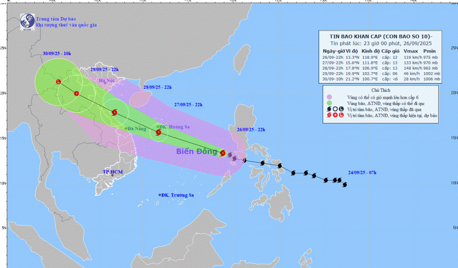Click the '118.9°E' longitude cell
The width and height of the screenshot is (458, 268).
pyautogui.click(x=370, y=58)
